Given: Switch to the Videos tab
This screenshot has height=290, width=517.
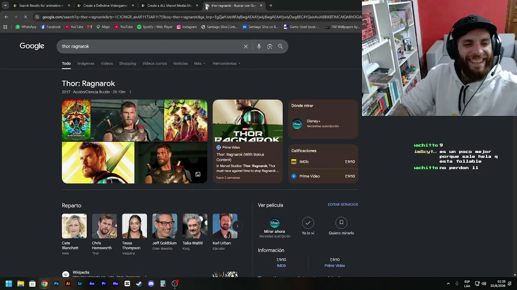Looking at the screenshot, I should [107, 64].
